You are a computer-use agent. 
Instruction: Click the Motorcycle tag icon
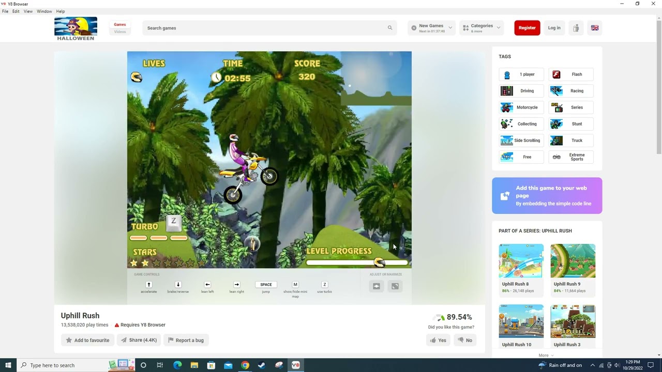507,107
